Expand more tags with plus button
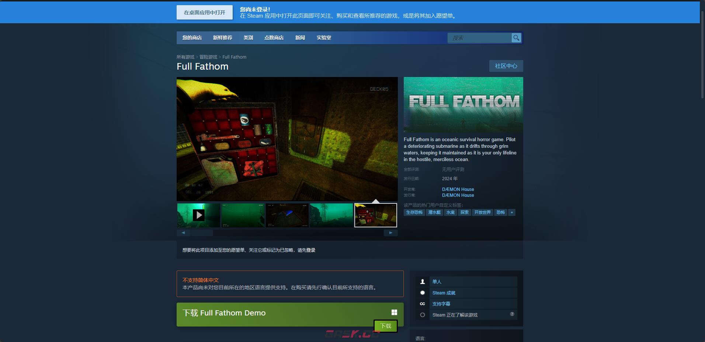 click(x=511, y=212)
